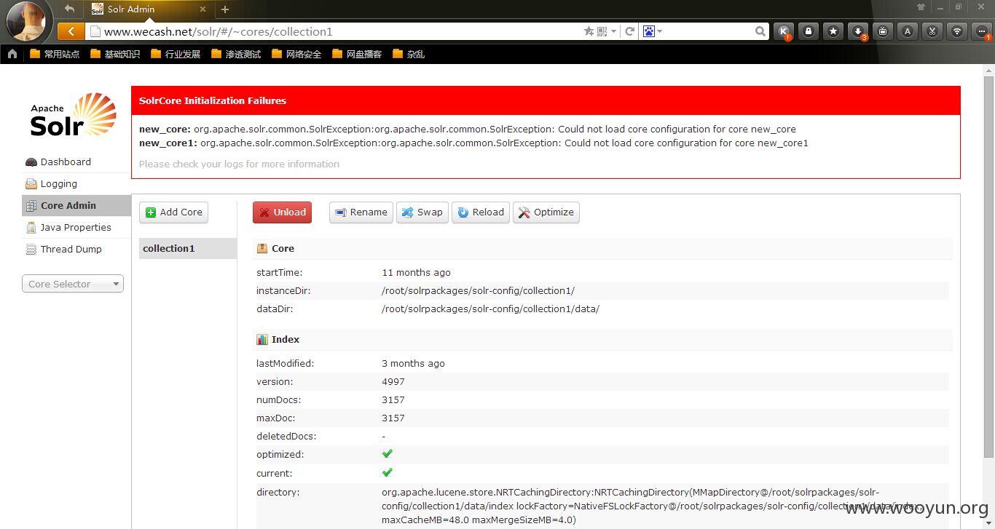Open the 行业发展 bookmark folder
This screenshot has height=529, width=995.
coord(176,54)
